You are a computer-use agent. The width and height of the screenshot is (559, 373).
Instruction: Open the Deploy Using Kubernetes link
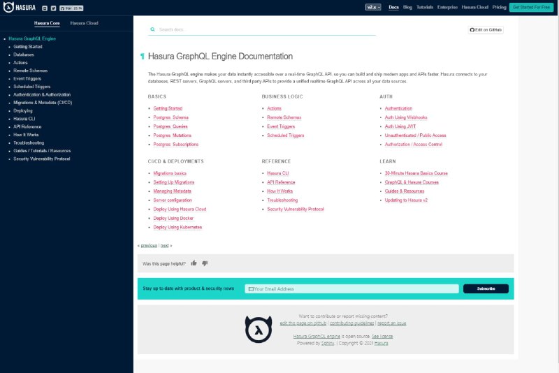pos(177,227)
